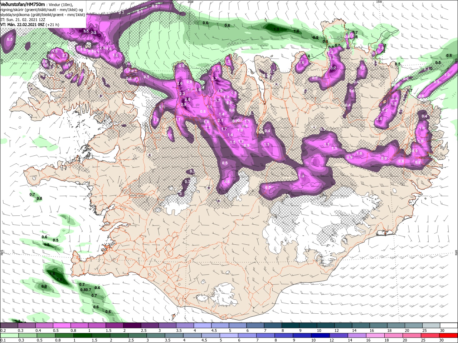This screenshot has height=343, width=458.
Task: Pick the 2.5 swatch in the purple snow scale
Action: [150, 325]
